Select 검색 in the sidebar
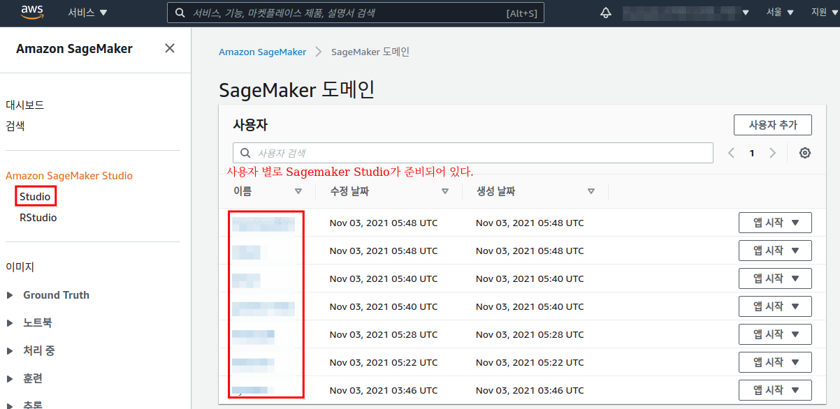This screenshot has width=840, height=409. point(15,126)
